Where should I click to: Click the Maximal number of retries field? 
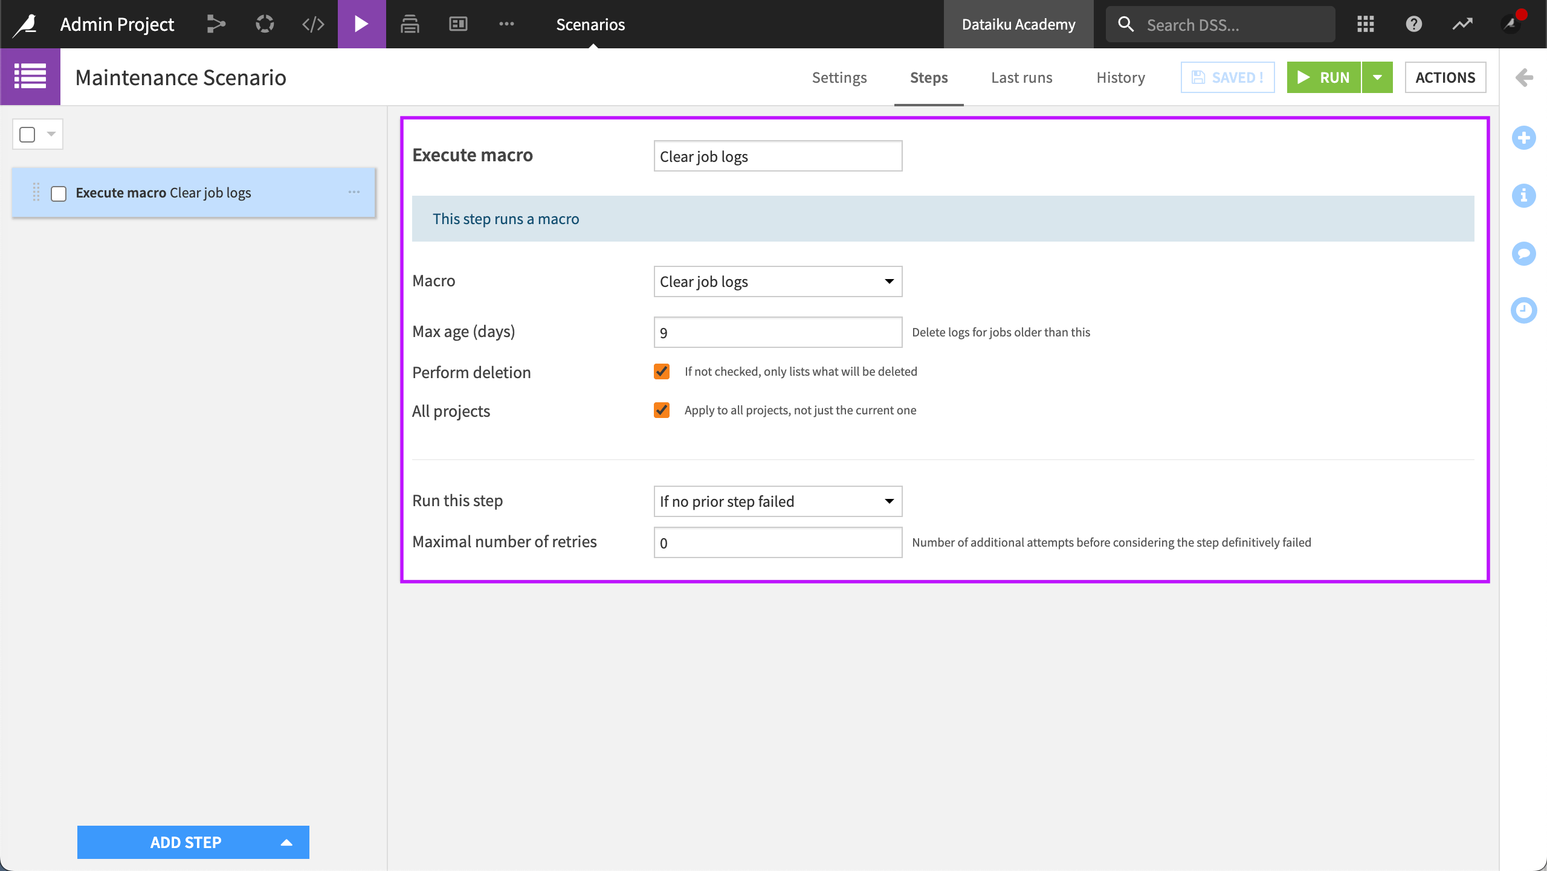pos(778,542)
